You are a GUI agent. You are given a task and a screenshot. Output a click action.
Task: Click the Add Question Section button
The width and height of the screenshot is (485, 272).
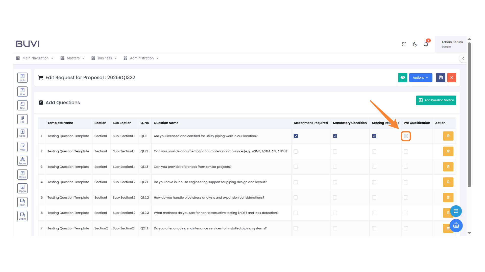(436, 100)
